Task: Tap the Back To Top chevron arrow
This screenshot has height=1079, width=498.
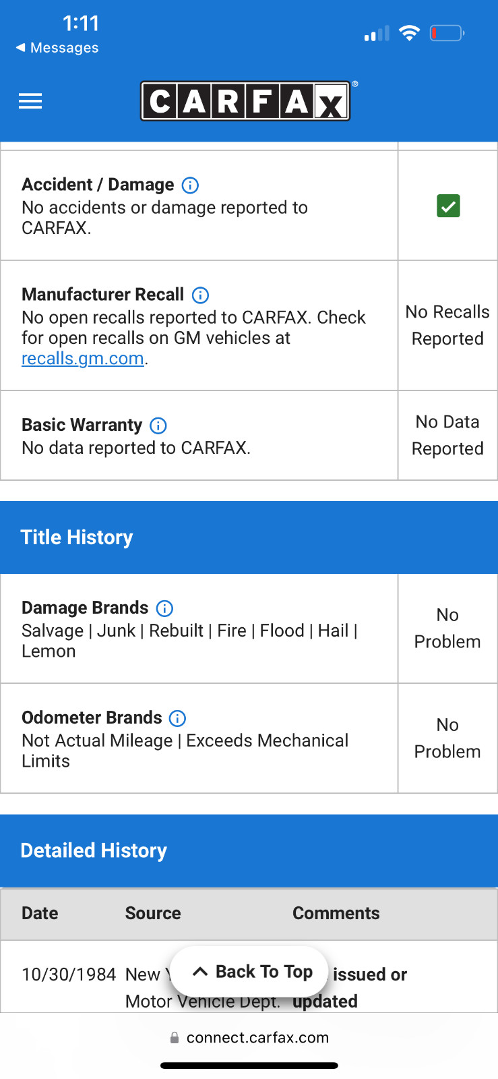Action: (200, 972)
